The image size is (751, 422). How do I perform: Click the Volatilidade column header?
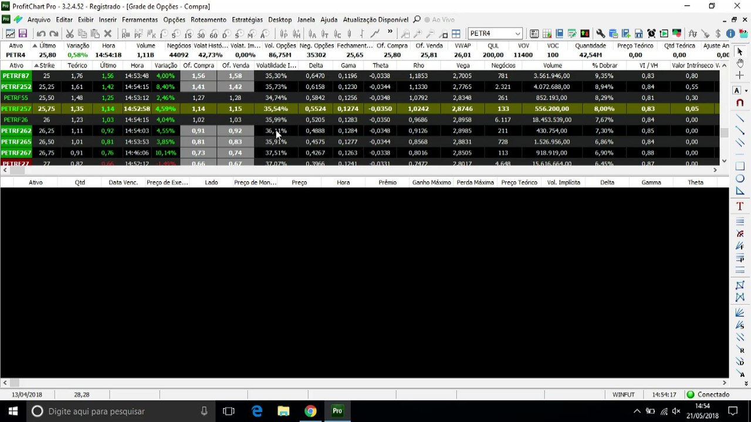[x=276, y=66]
